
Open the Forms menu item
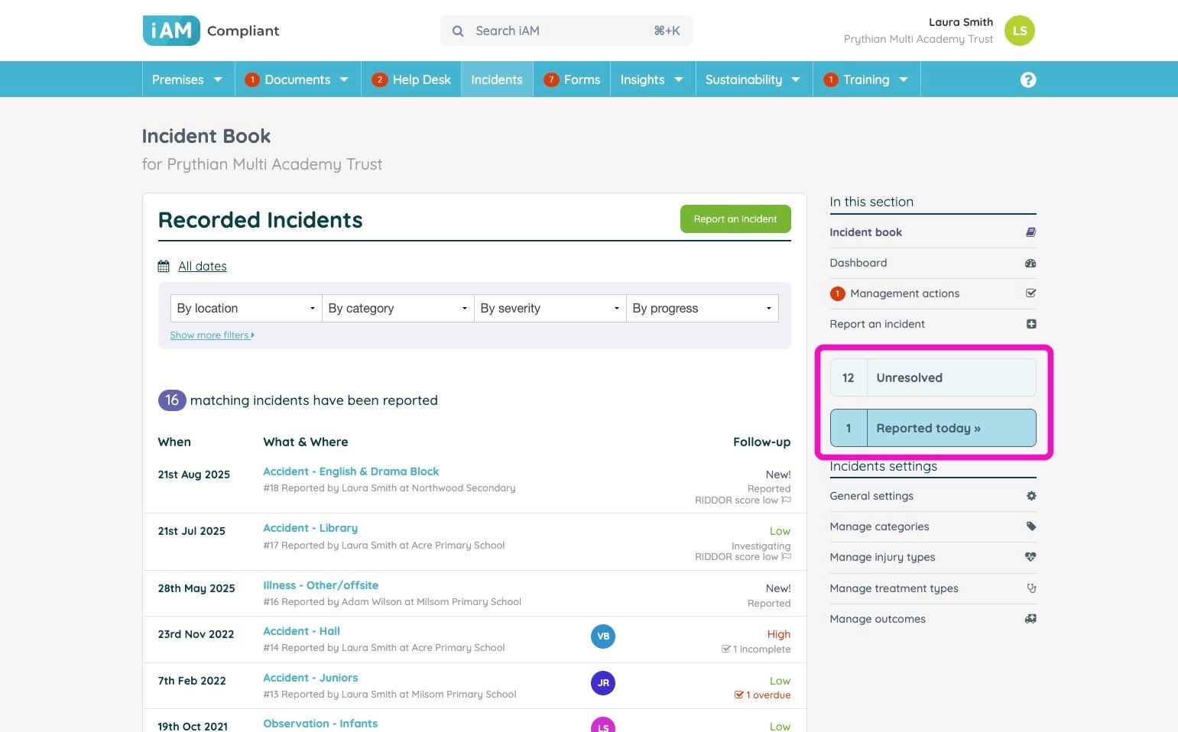[572, 79]
